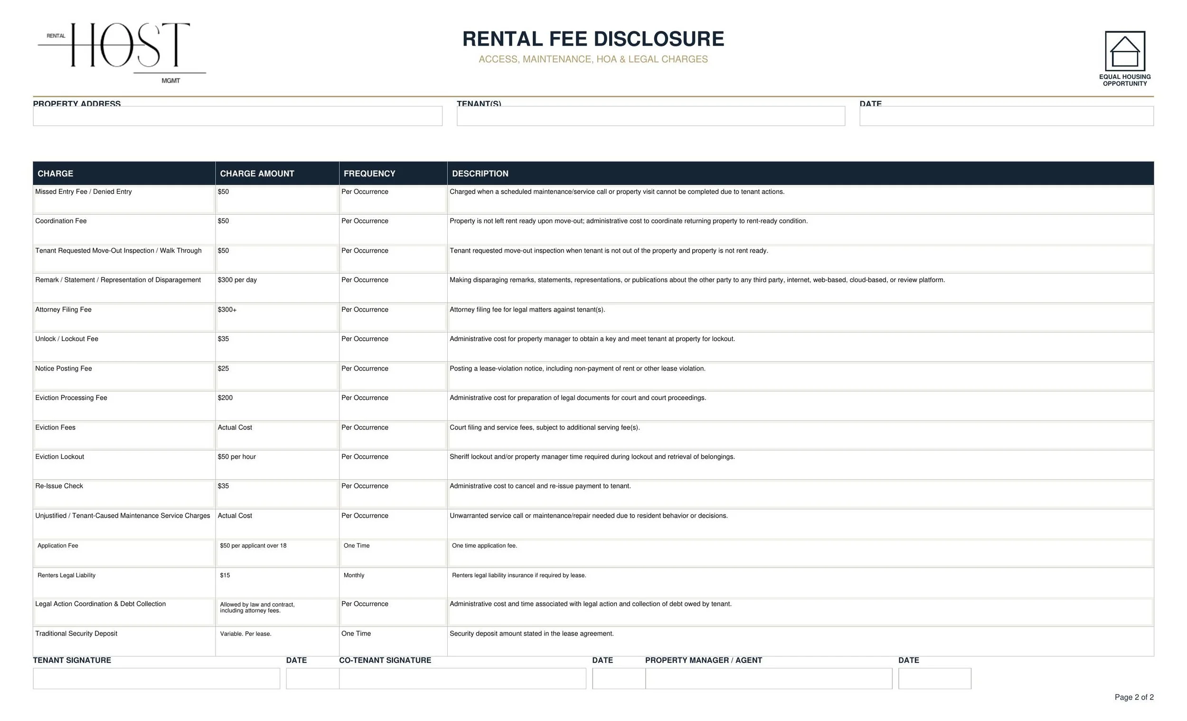Click the 'Page 2 of 2' footer text
Viewport: 1187px width, 721px height.
1134,697
